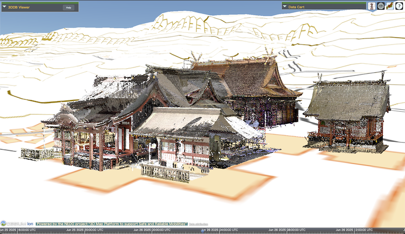Jump timeline to Jun 25 2025 20:00:00 UTC
The width and height of the screenshot is (405, 234).
(x=85, y=230)
